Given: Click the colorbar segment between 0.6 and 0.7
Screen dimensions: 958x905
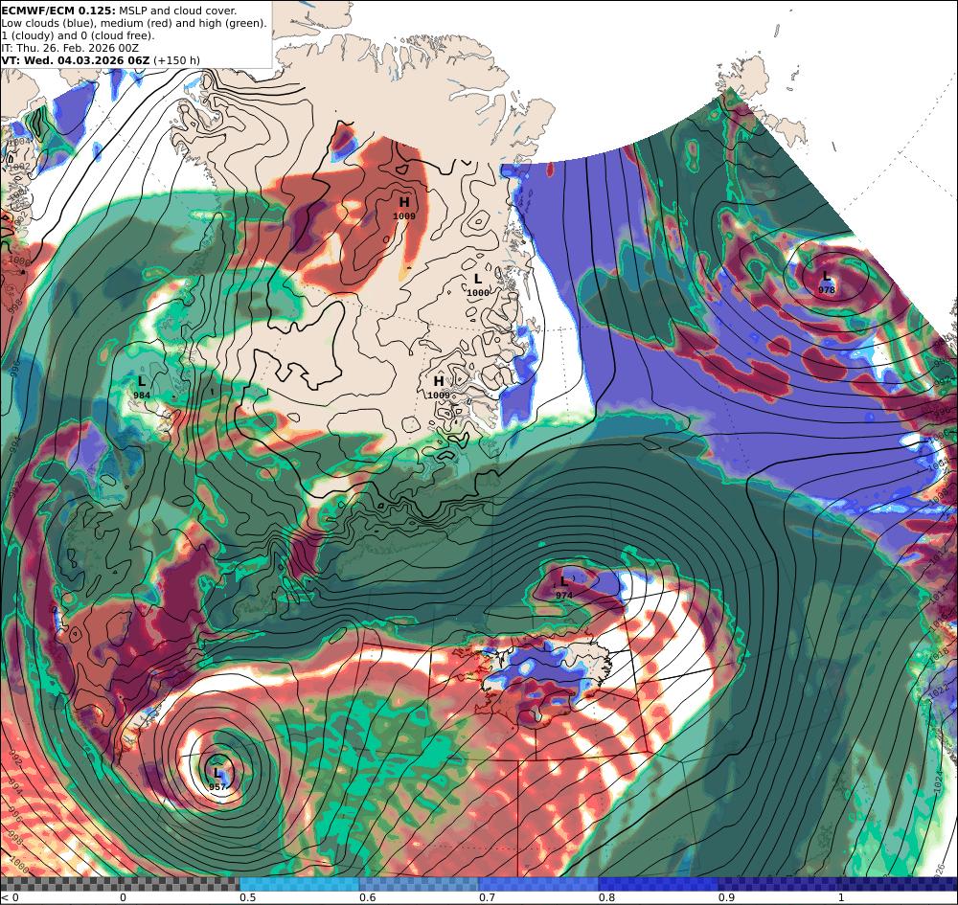Looking at the screenshot, I should pyautogui.click(x=420, y=884).
